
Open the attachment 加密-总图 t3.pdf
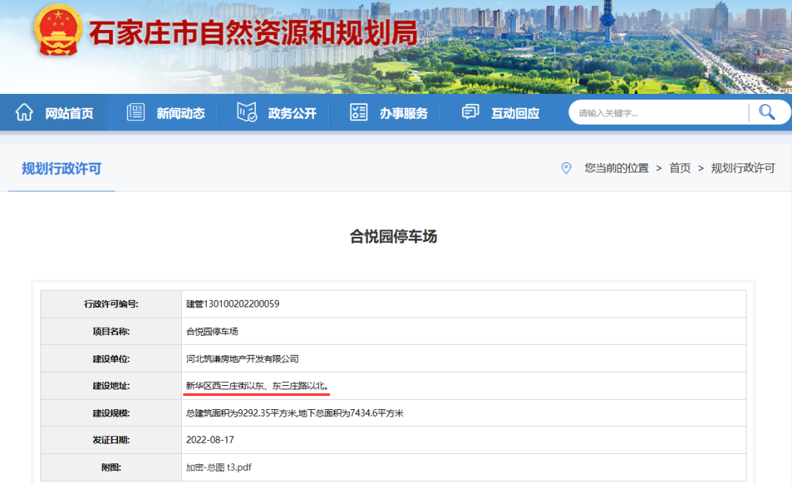219,467
